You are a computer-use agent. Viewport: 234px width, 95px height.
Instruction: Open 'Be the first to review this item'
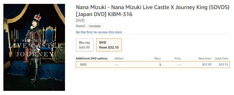(x=99, y=32)
